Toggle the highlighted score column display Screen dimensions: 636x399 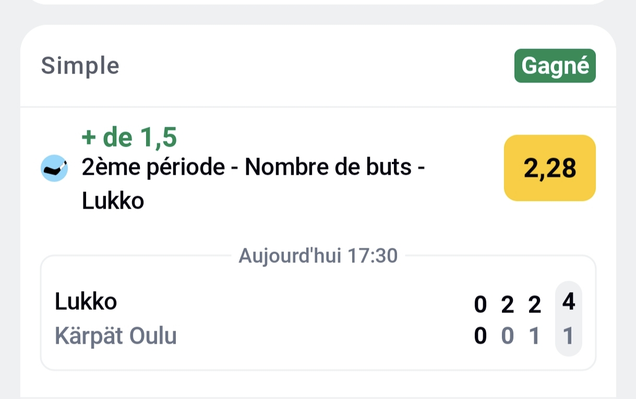pos(568,318)
